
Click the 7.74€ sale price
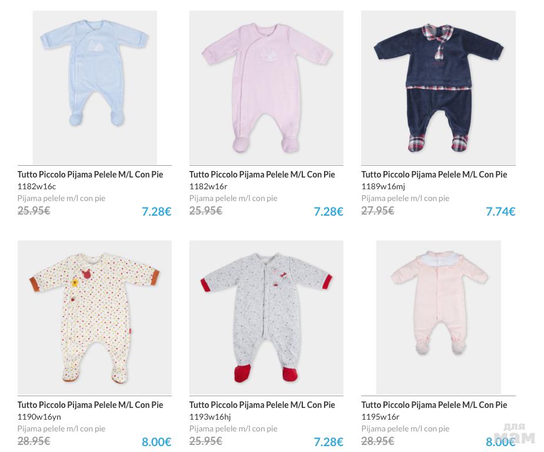500,212
